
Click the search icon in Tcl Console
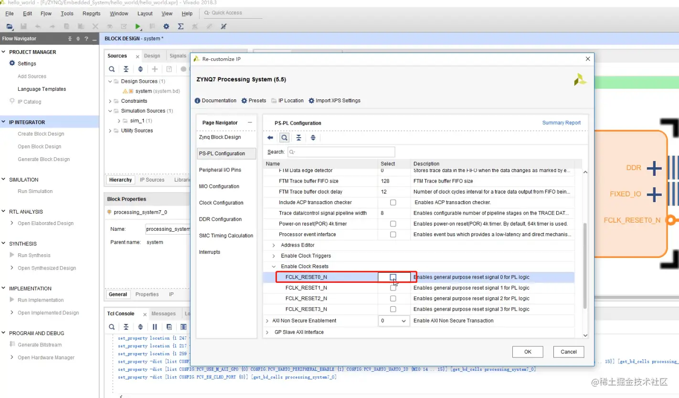tap(112, 327)
